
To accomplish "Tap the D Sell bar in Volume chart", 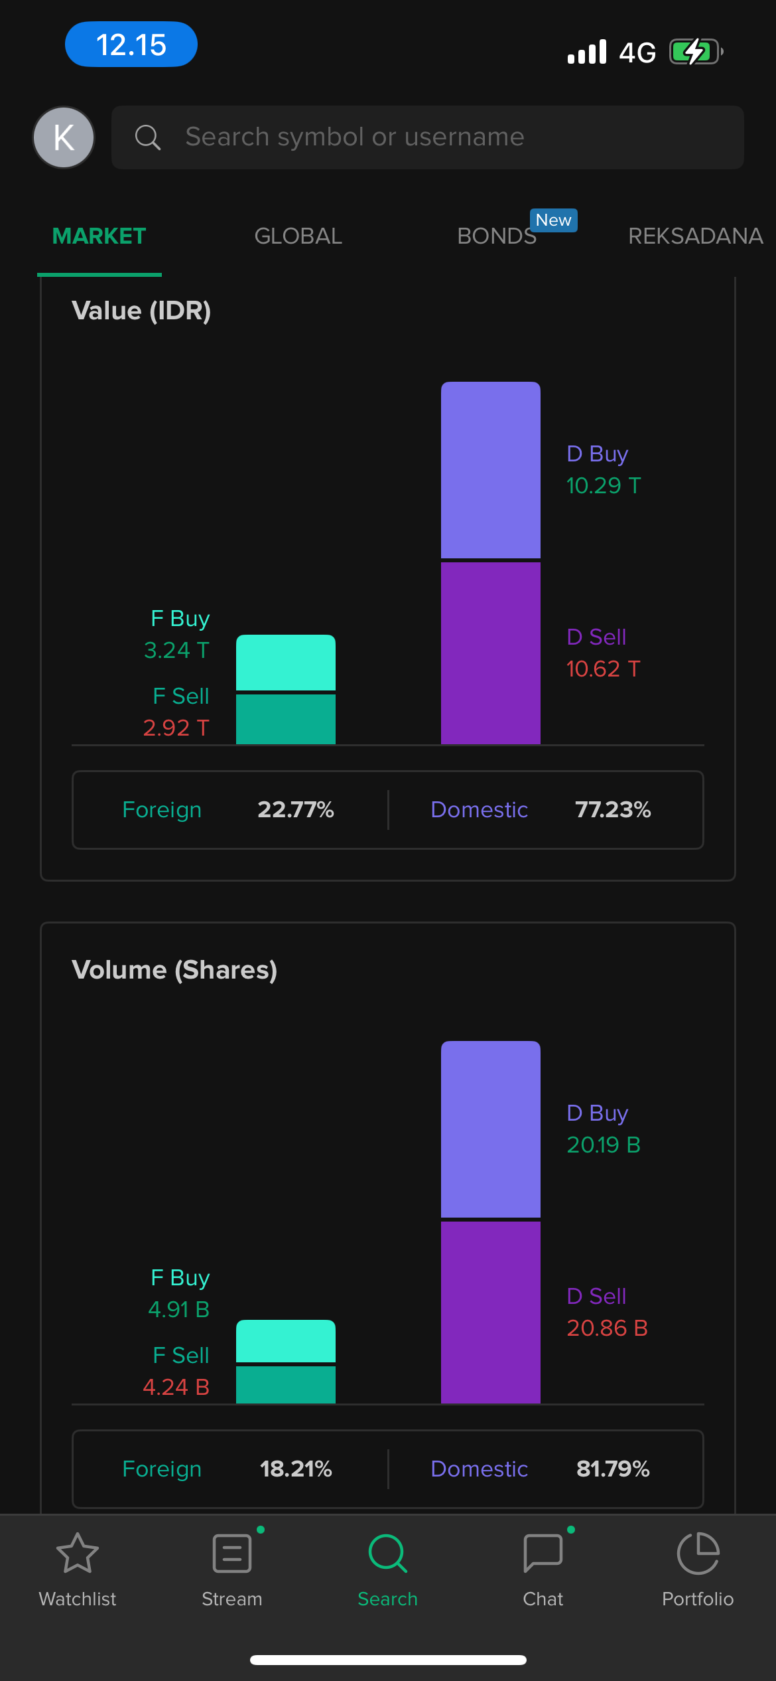I will click(491, 1313).
